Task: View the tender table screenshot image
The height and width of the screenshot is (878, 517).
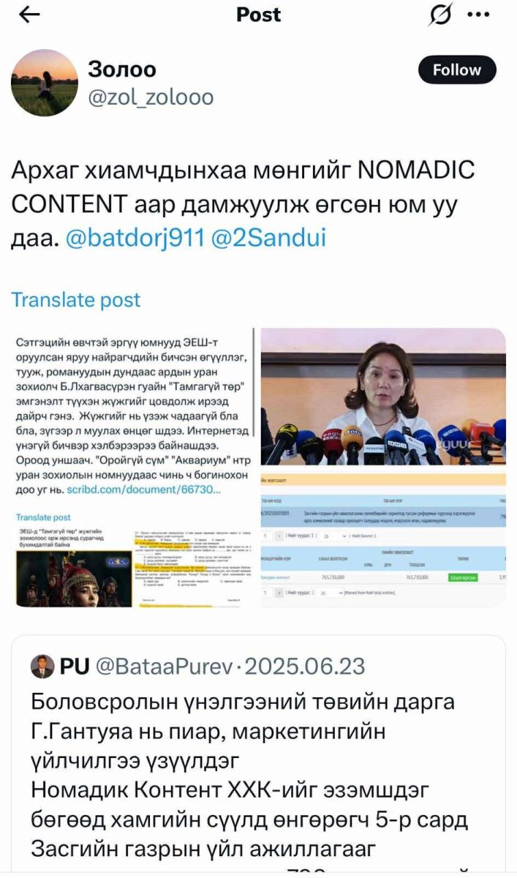Action: [x=383, y=539]
